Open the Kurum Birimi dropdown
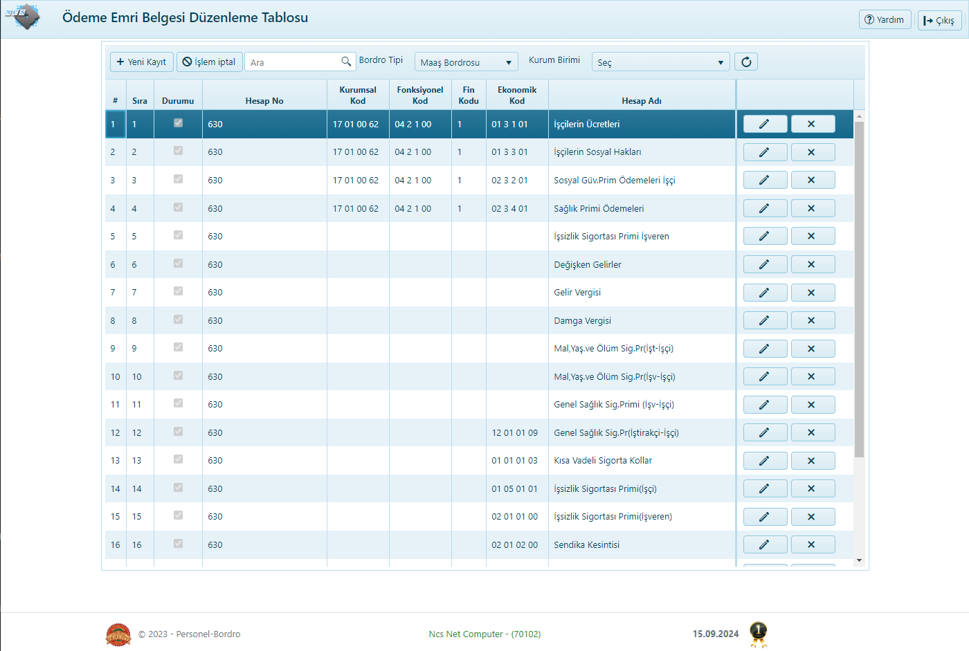This screenshot has width=969, height=651. click(x=661, y=62)
